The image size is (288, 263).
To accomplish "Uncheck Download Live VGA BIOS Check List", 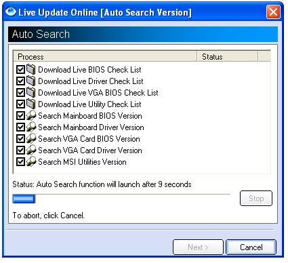I will 20,93.
